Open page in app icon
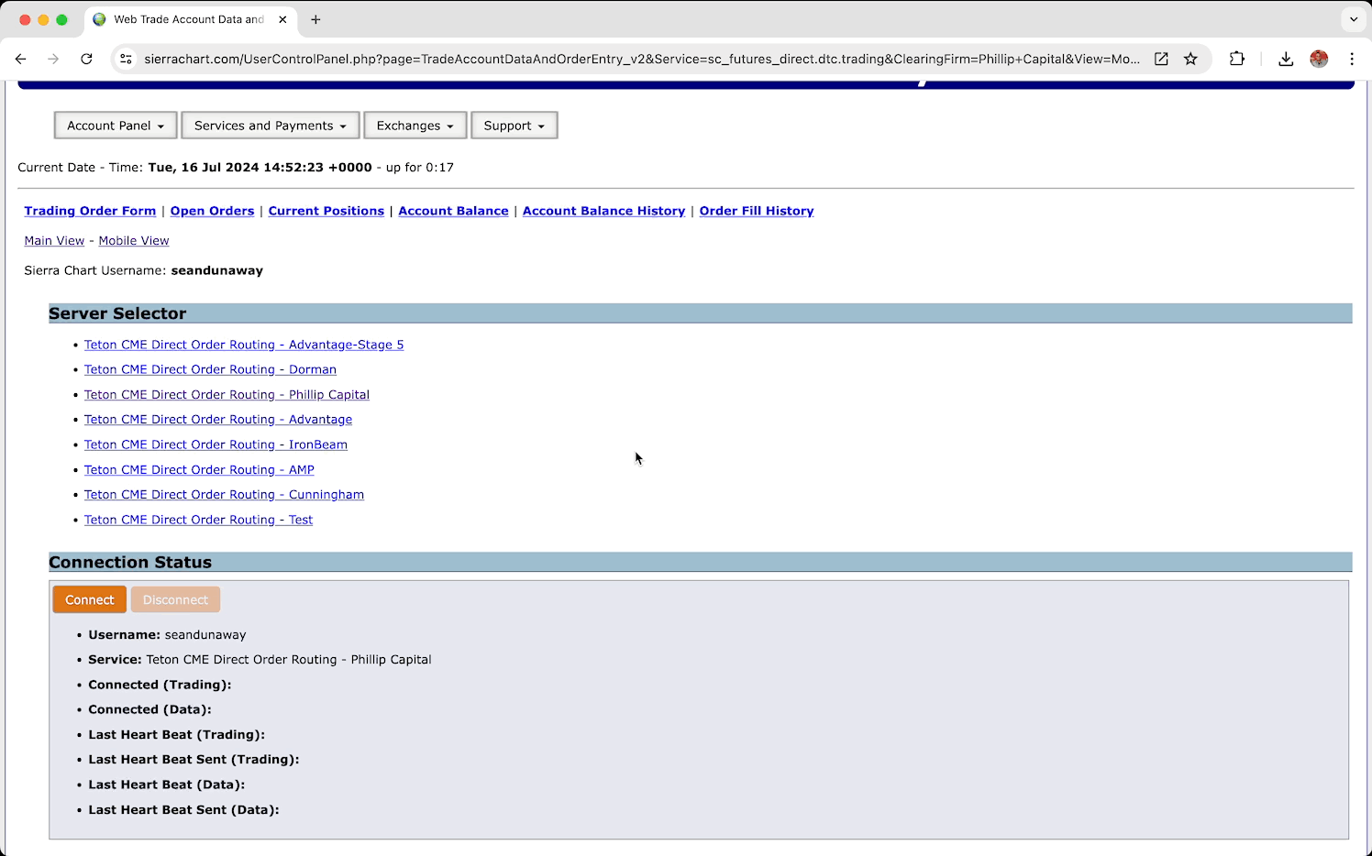The image size is (1372, 856). (1161, 59)
